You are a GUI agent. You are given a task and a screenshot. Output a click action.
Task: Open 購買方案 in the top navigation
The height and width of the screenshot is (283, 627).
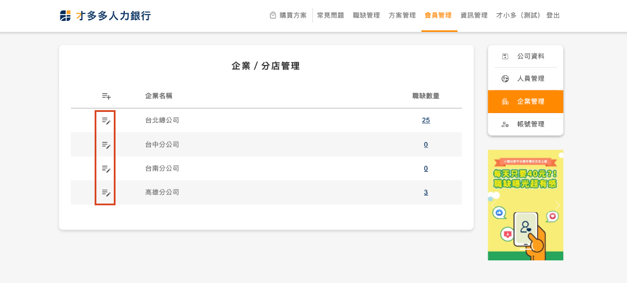(x=288, y=16)
